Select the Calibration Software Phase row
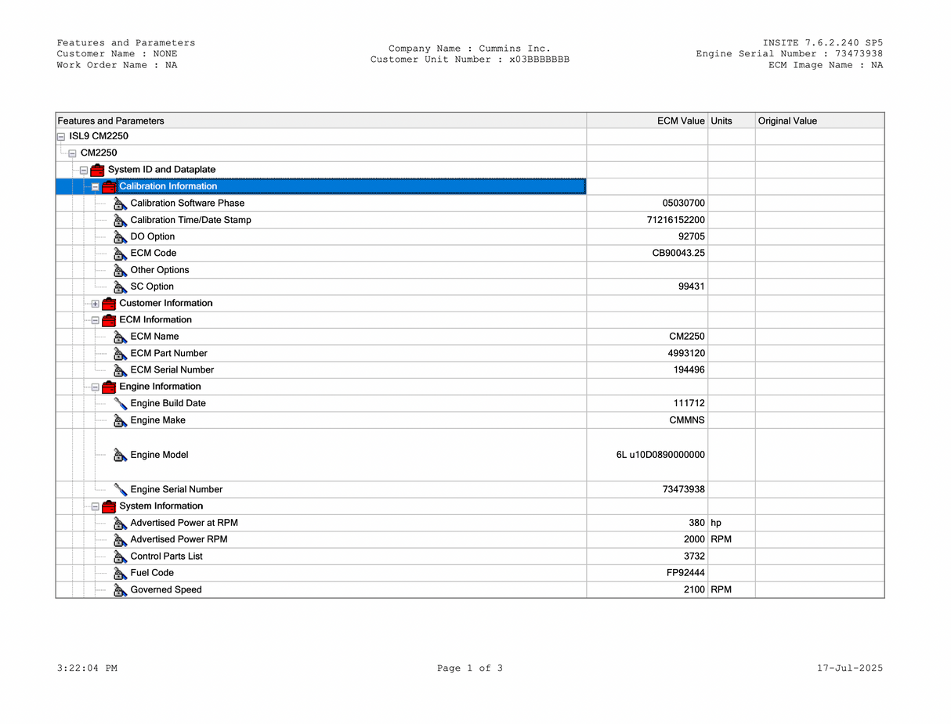Screen dimensions: 951x724 187,204
